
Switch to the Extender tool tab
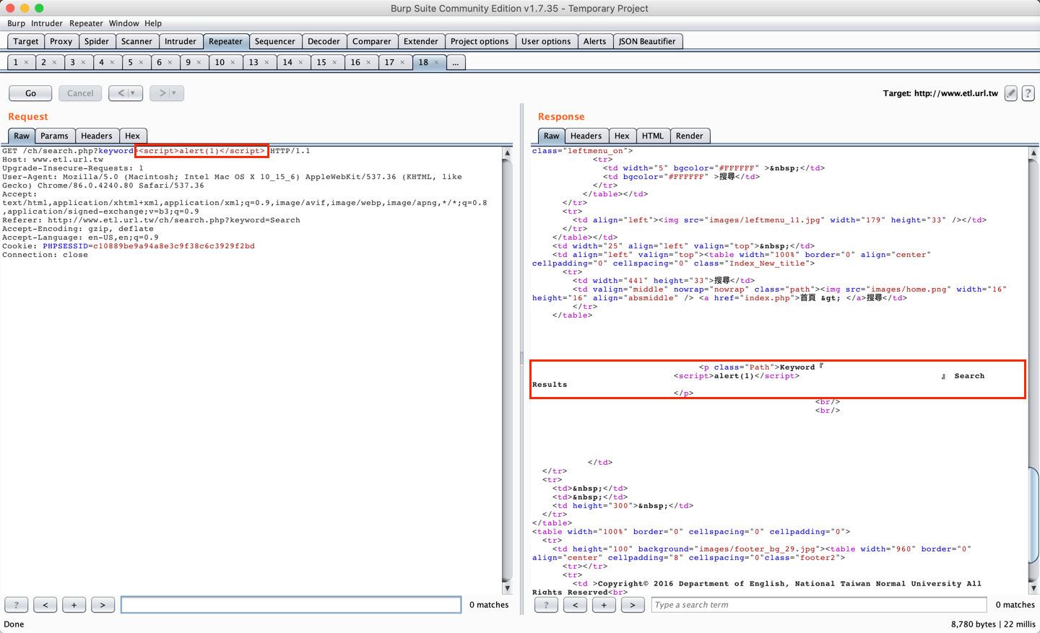coord(421,41)
